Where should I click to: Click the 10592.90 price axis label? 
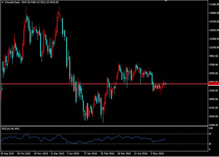click(x=214, y=30)
